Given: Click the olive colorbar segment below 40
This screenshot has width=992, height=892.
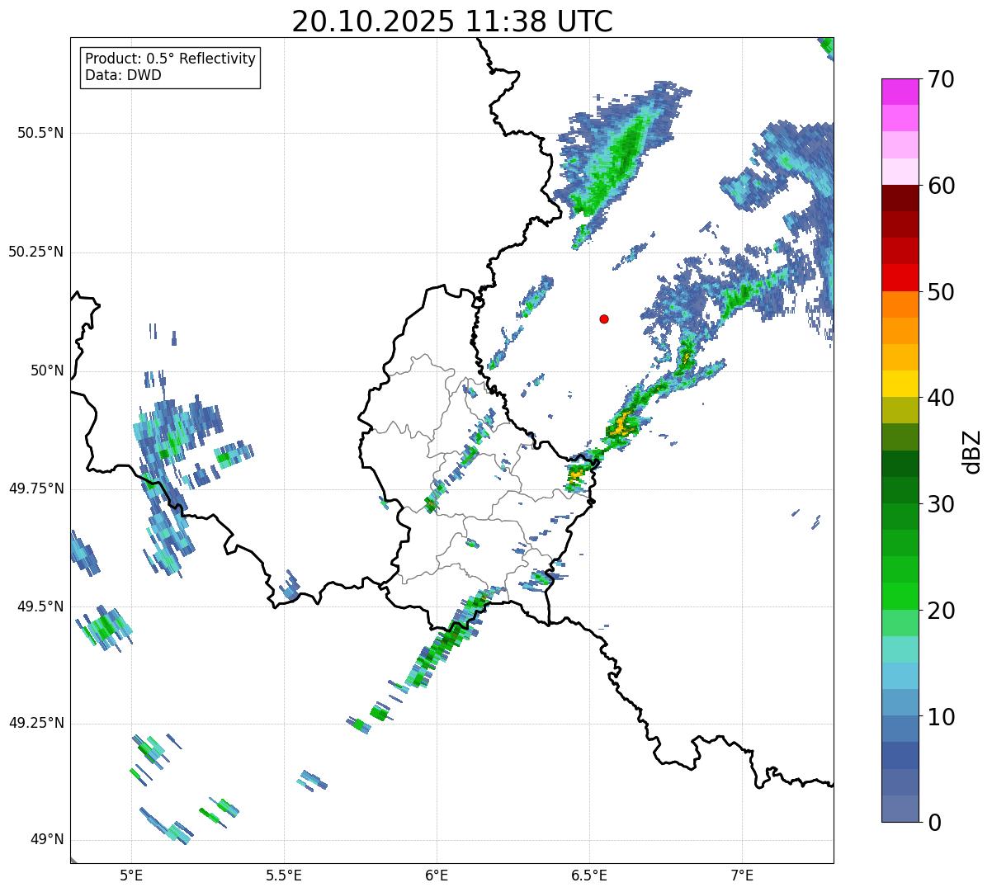Looking at the screenshot, I should pos(900,410).
